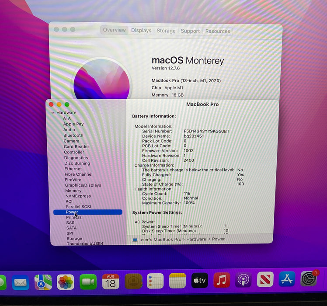This screenshot has height=306, width=327.
Task: Click the green zoom button on System Information
Action: (x=67, y=104)
